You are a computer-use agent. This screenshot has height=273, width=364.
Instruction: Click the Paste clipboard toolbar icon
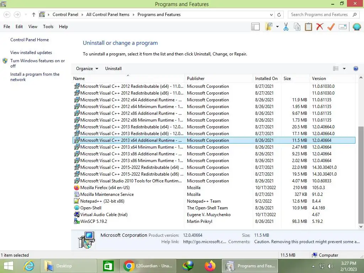click(x=308, y=27)
